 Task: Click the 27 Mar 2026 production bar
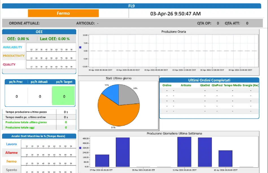pyautogui.click(x=102, y=161)
